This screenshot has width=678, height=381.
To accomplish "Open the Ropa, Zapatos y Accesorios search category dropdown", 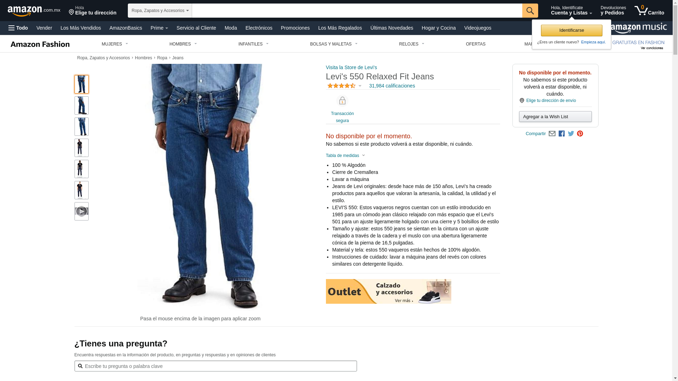I will click(160, 11).
